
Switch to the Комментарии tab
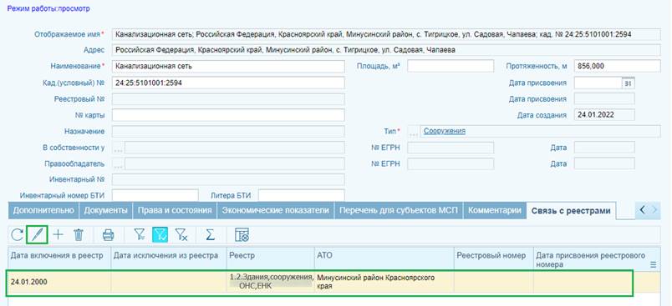pos(495,210)
